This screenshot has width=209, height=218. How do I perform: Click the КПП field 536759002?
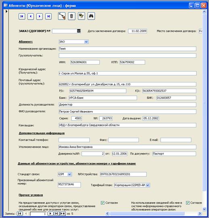click(x=132, y=62)
